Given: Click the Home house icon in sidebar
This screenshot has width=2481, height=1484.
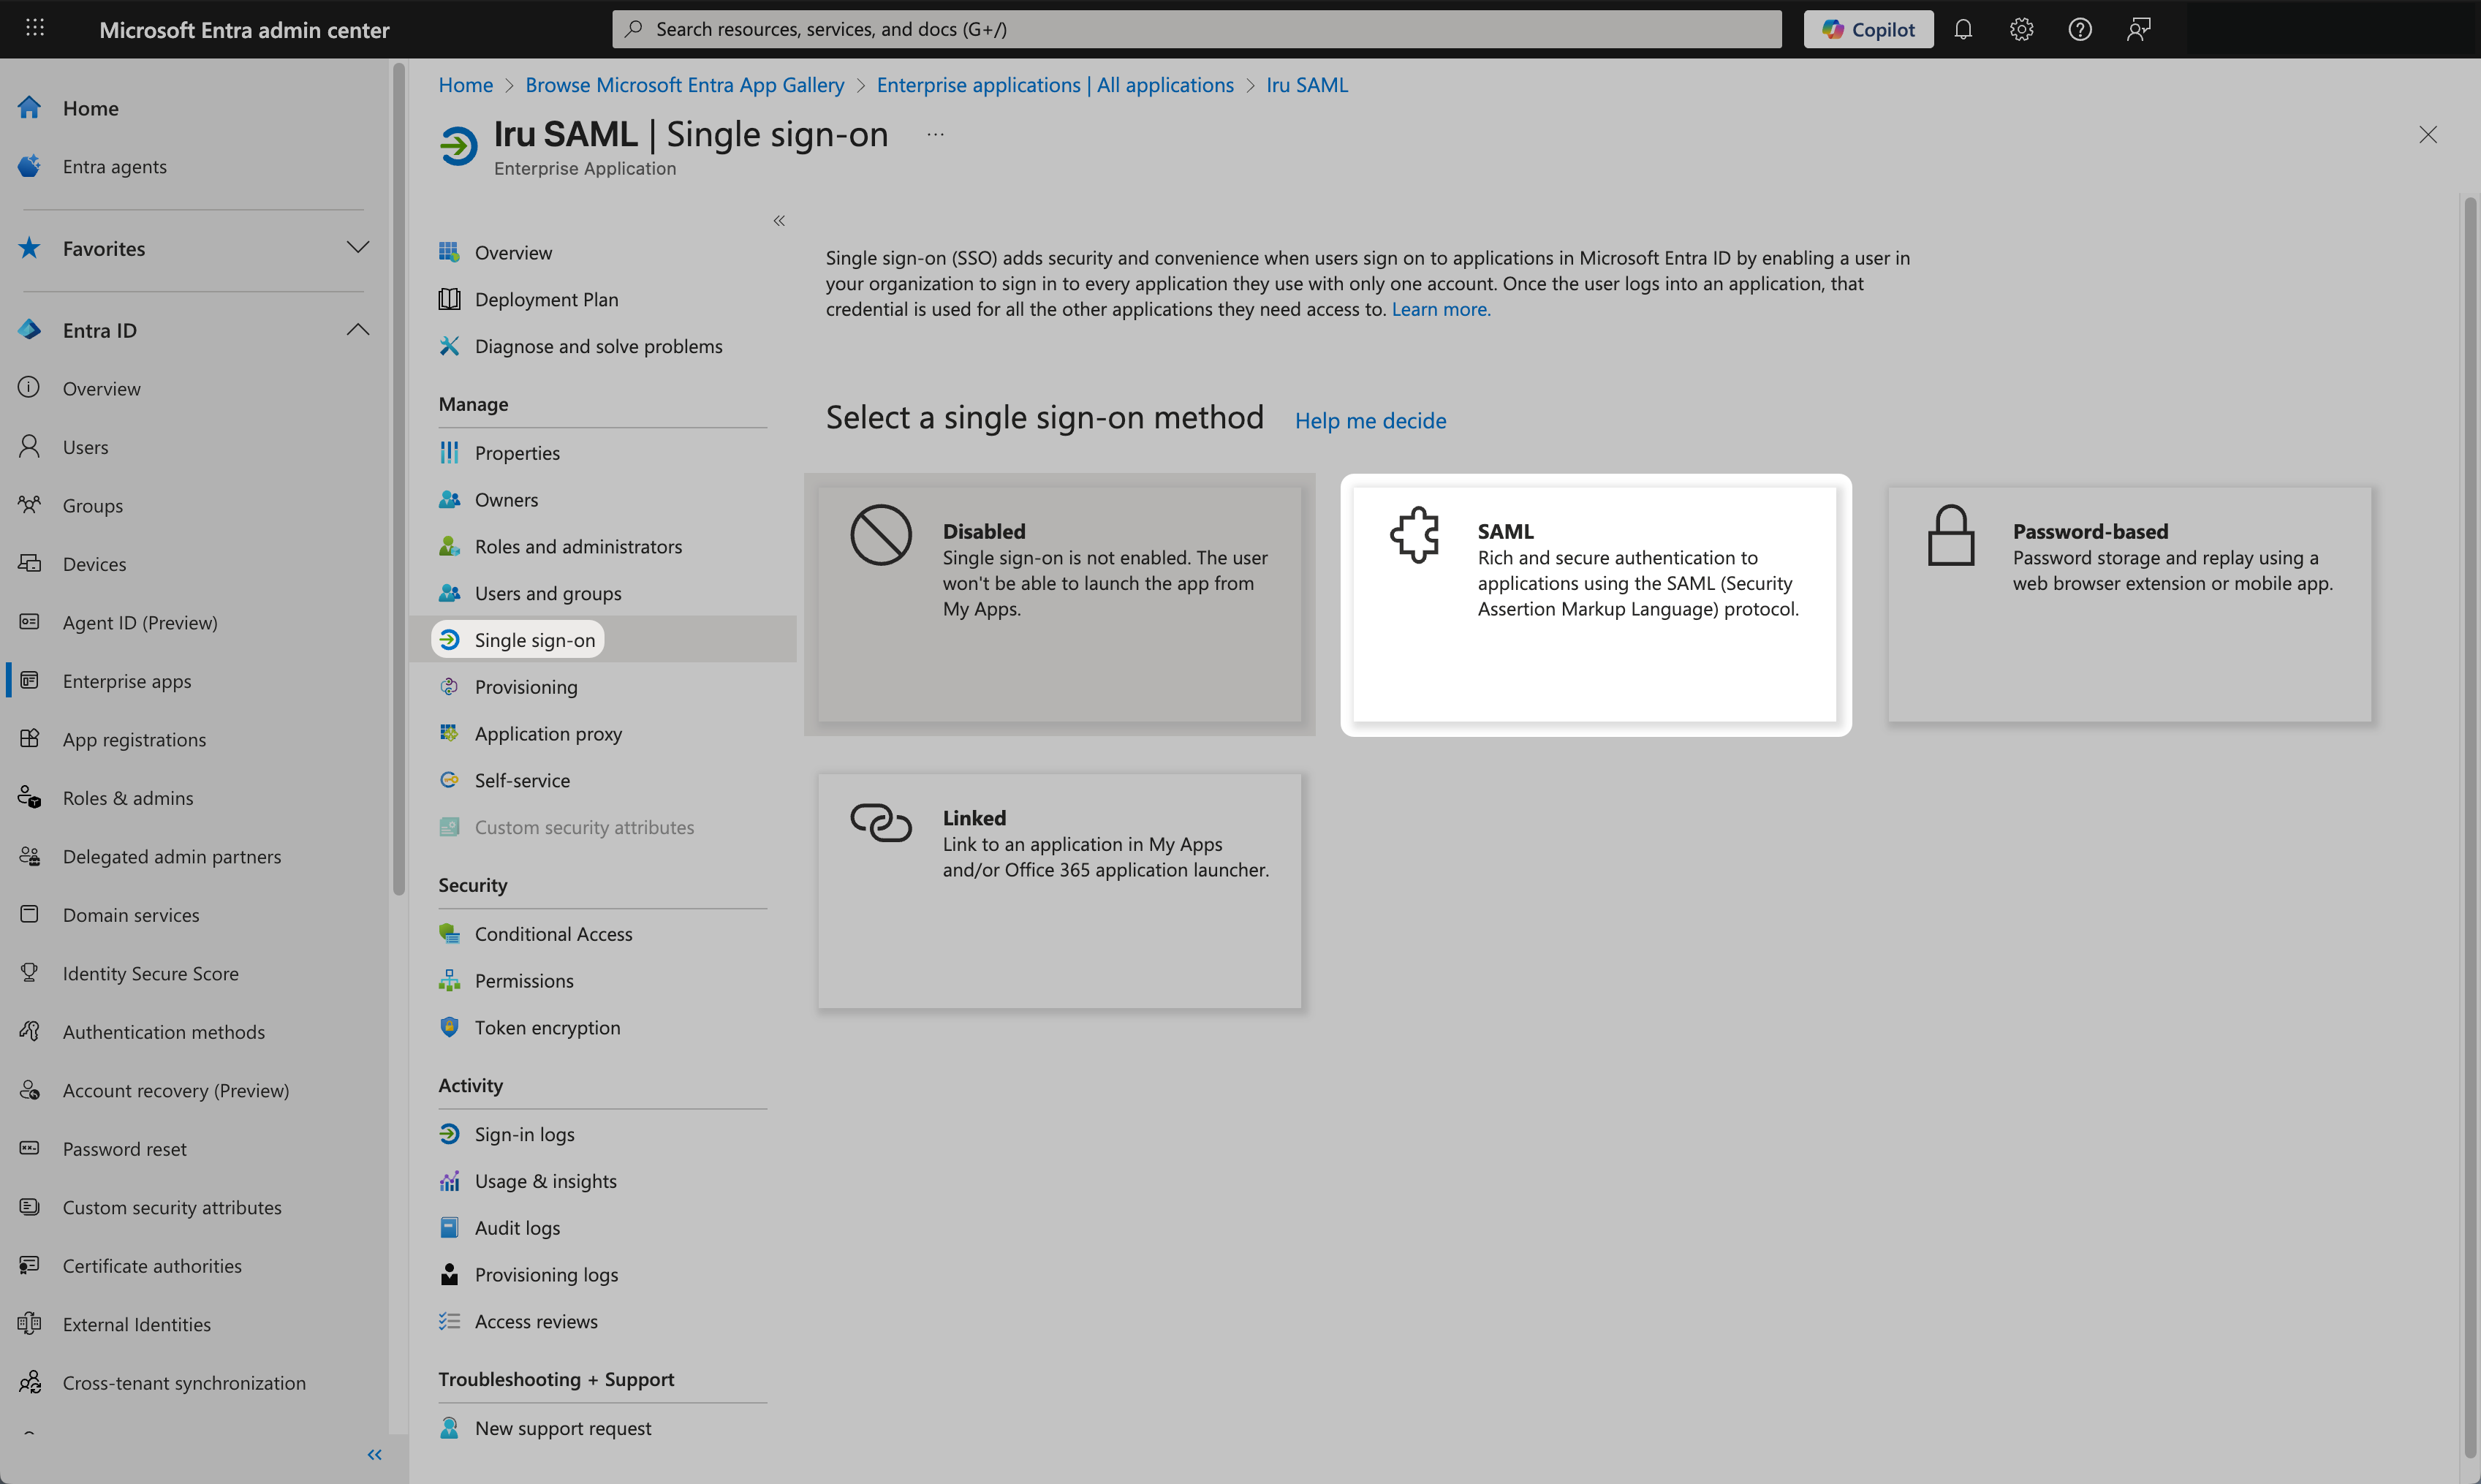Looking at the screenshot, I should (30, 107).
